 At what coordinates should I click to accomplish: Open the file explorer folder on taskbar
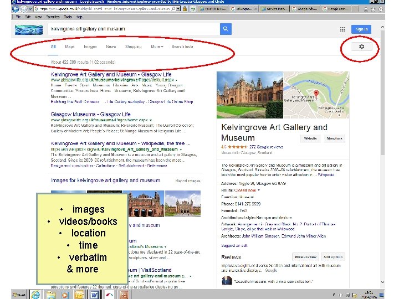tap(50, 295)
